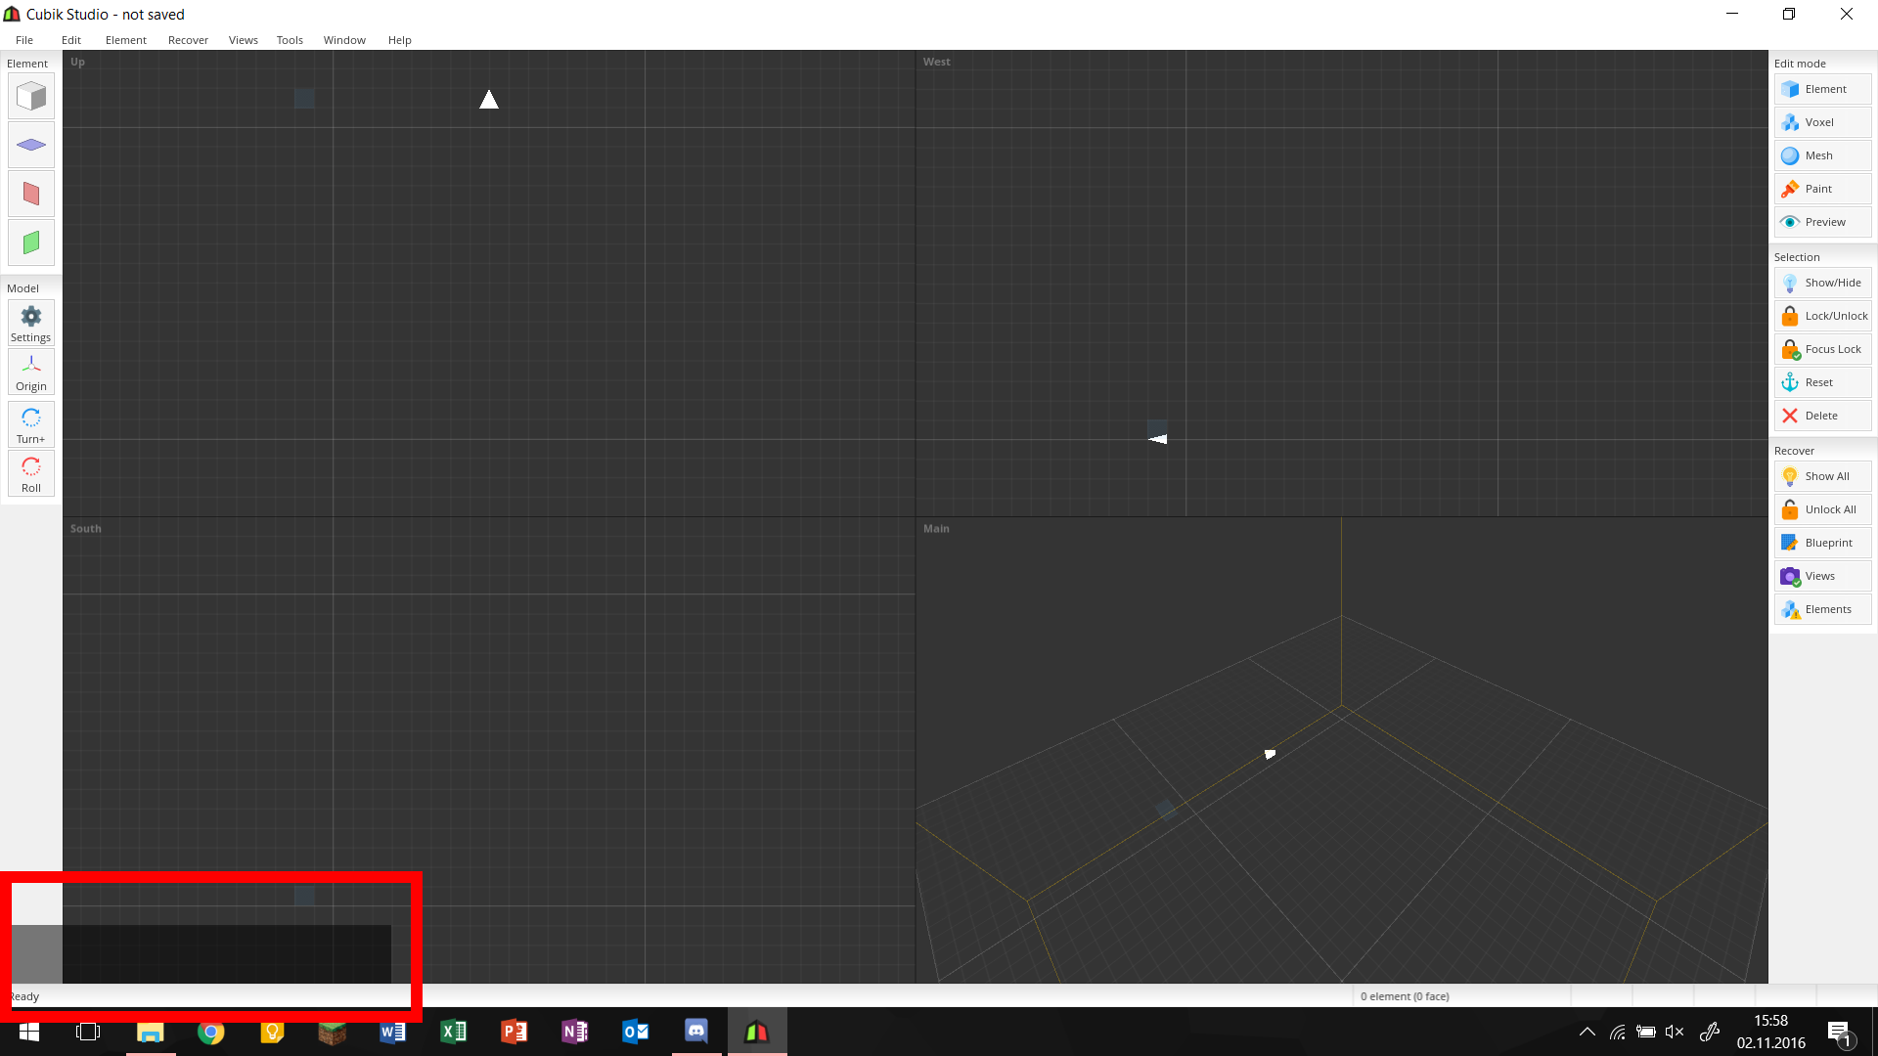Add a green vertical plane element

[x=31, y=242]
